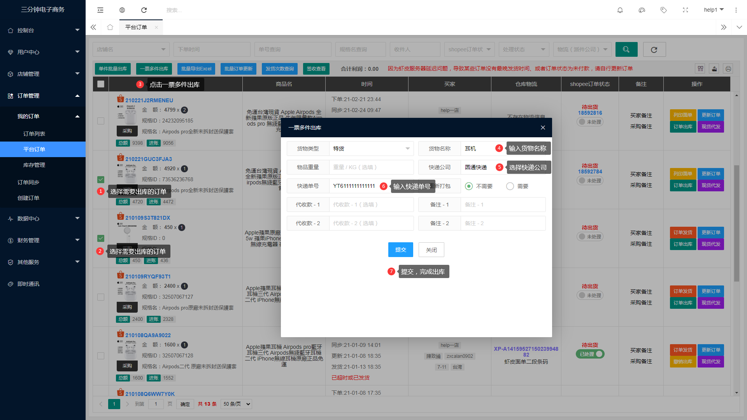Click the 物品重量 input field
Viewport: 747px width, 420px height.
(x=371, y=167)
